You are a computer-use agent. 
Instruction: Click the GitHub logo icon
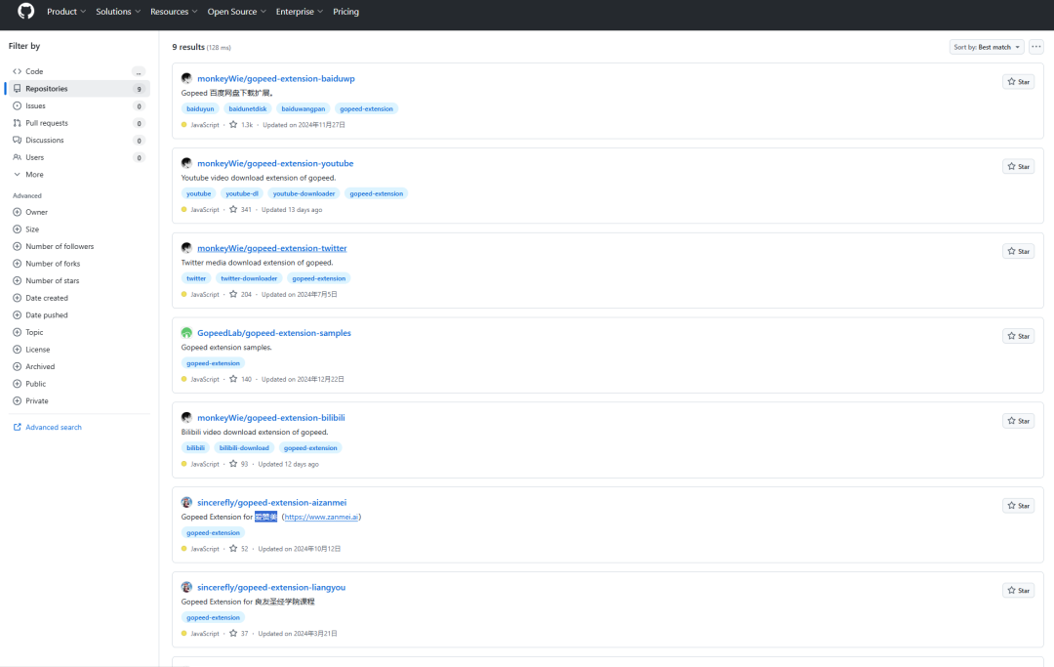click(x=25, y=12)
